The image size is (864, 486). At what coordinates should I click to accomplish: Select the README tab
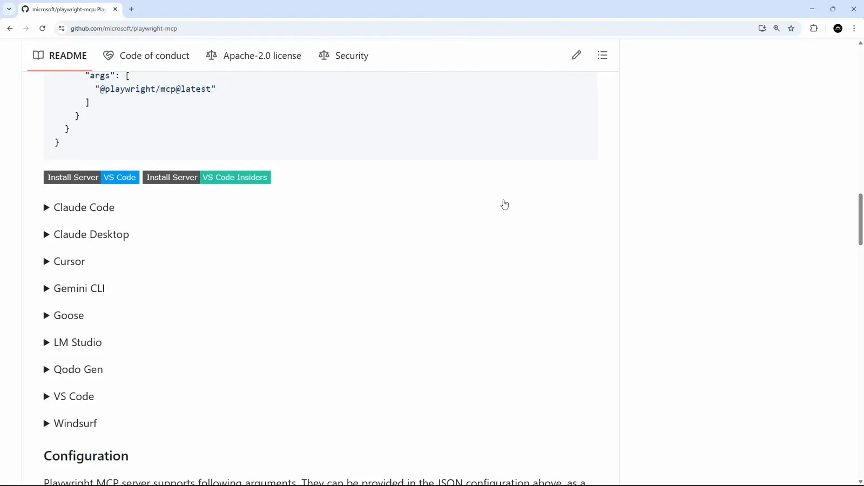60,56
